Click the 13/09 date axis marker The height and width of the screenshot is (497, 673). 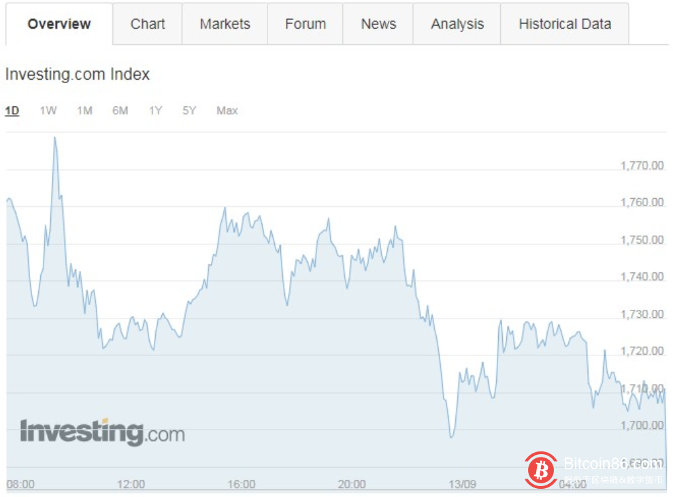pos(462,485)
